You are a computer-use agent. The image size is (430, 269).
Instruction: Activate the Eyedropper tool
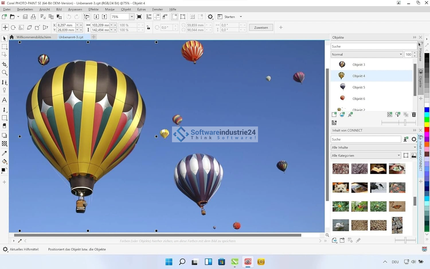click(4, 153)
